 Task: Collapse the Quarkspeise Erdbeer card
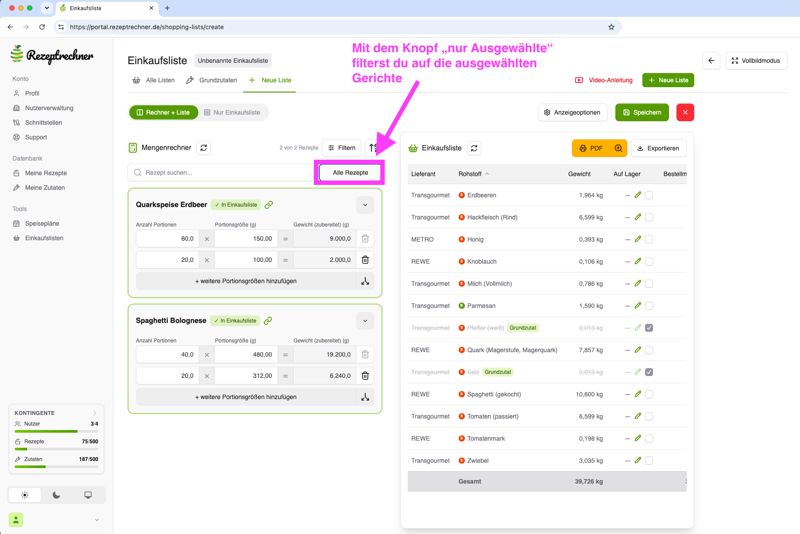tap(365, 205)
